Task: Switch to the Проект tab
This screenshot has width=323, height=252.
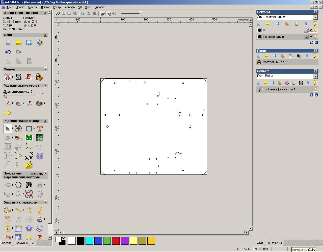Action: click(7, 243)
